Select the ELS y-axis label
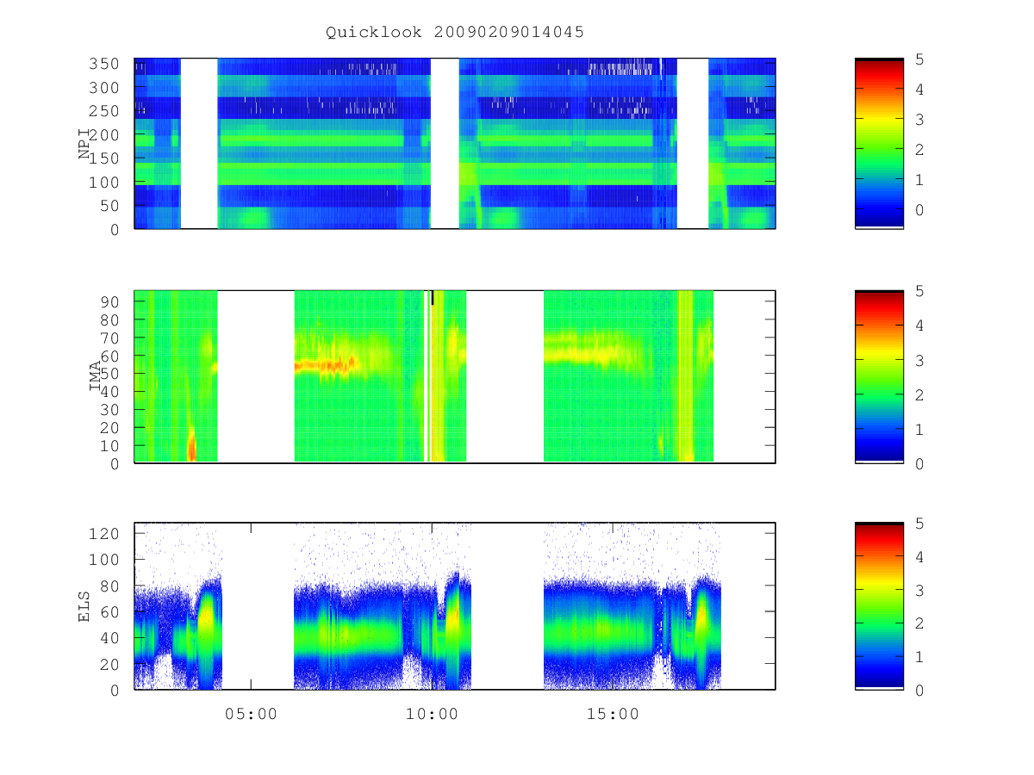The height and width of the screenshot is (775, 1034). [x=84, y=606]
